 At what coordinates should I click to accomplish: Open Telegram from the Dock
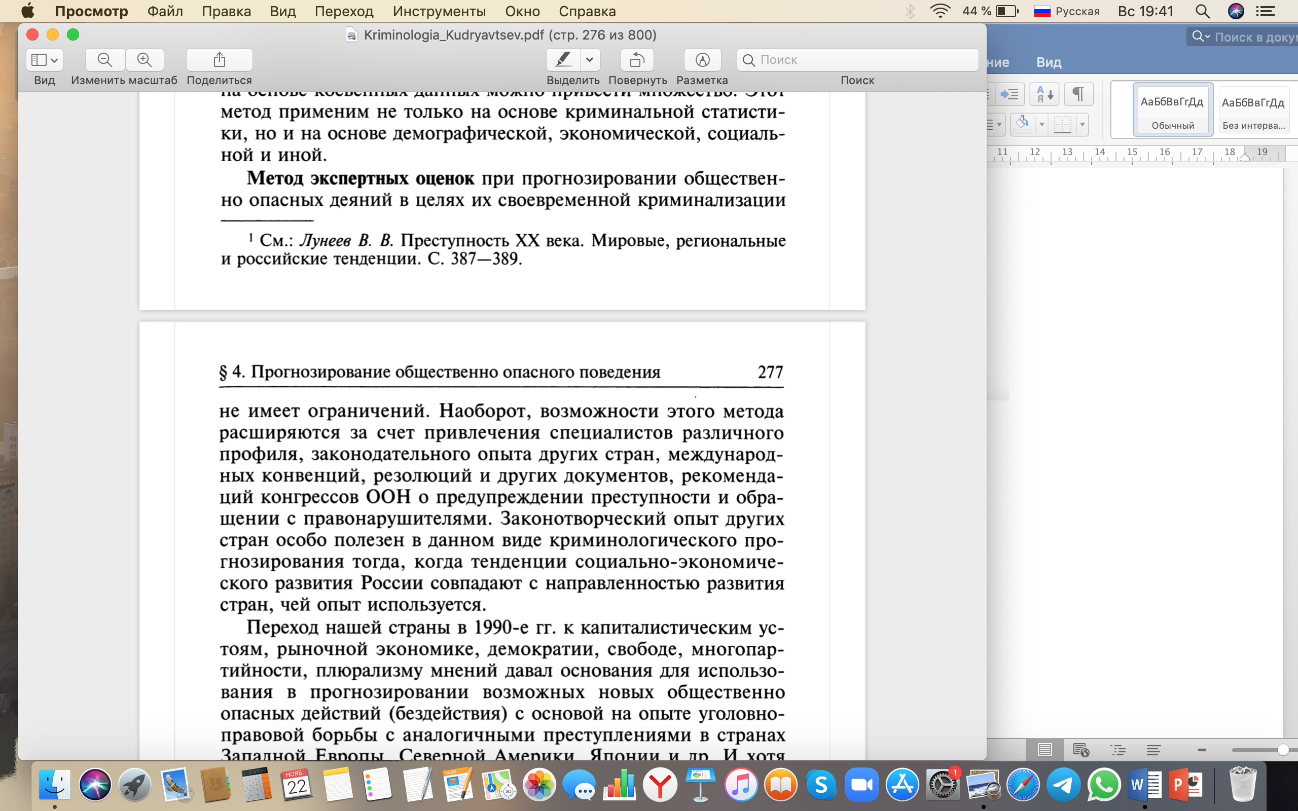(1064, 785)
